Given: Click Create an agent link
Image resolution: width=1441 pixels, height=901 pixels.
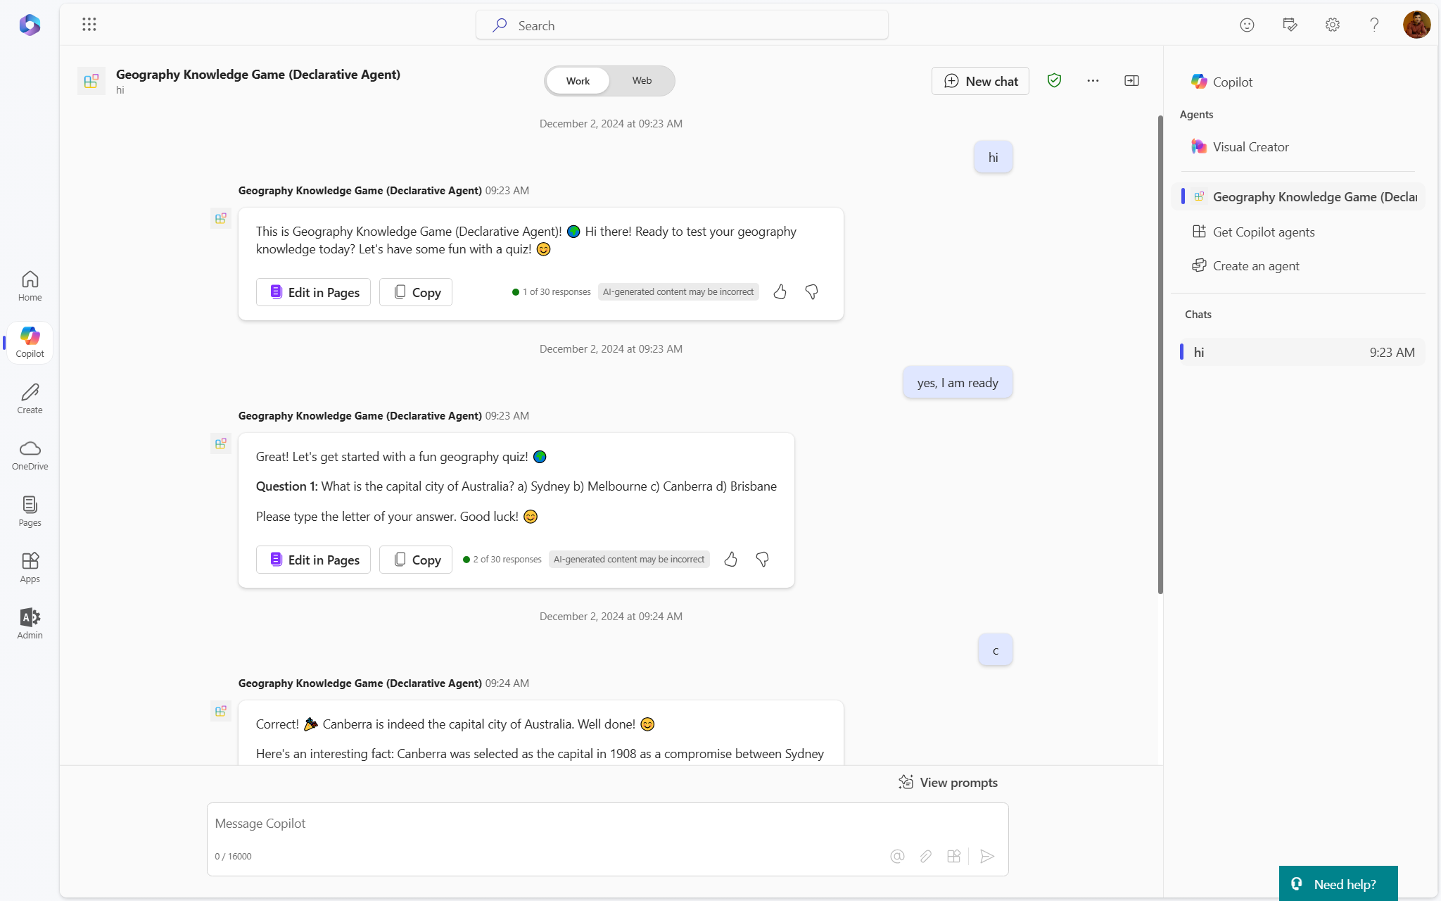Looking at the screenshot, I should pos(1255,266).
